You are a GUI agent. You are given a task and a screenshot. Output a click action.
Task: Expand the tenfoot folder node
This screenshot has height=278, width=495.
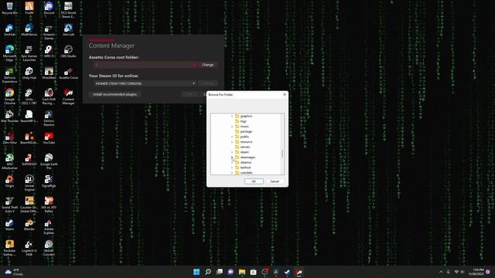232,168
